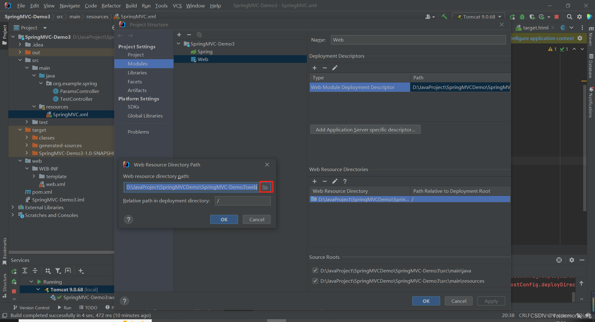Expand all services in Services toolbar
This screenshot has height=322, width=595.
pos(25,271)
